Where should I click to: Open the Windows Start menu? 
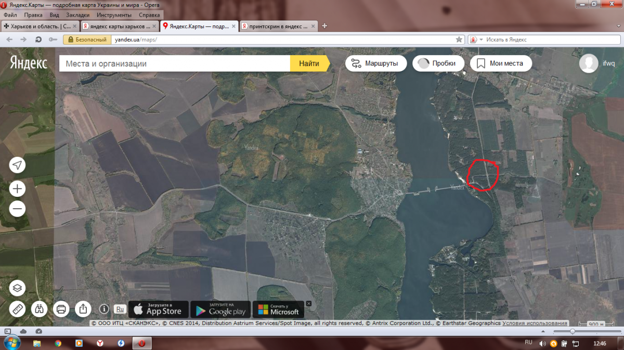click(11, 343)
